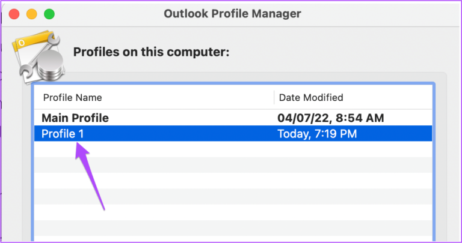Select the Profile 1 row
Screen dimensions: 462x243
click(233, 133)
